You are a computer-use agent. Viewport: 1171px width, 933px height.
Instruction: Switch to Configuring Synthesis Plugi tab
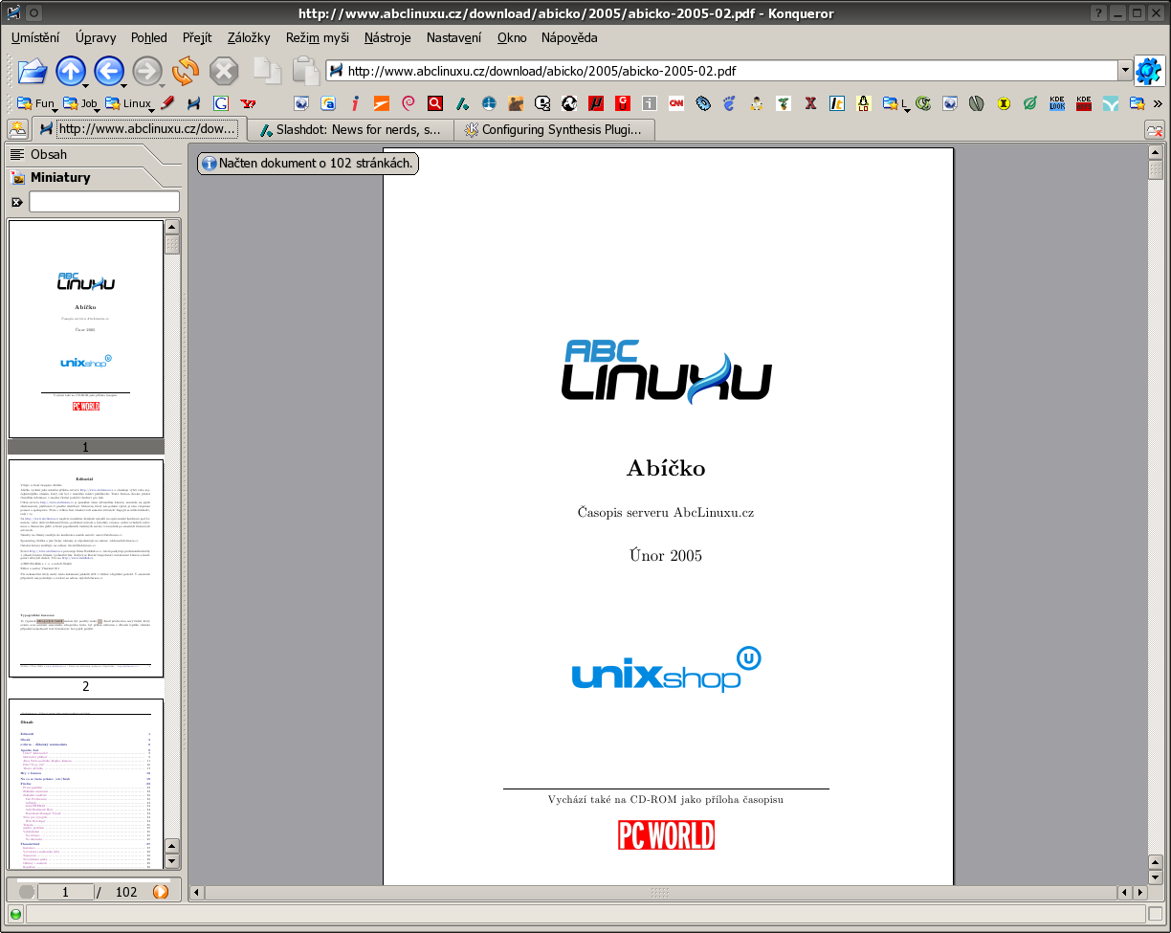(x=556, y=130)
